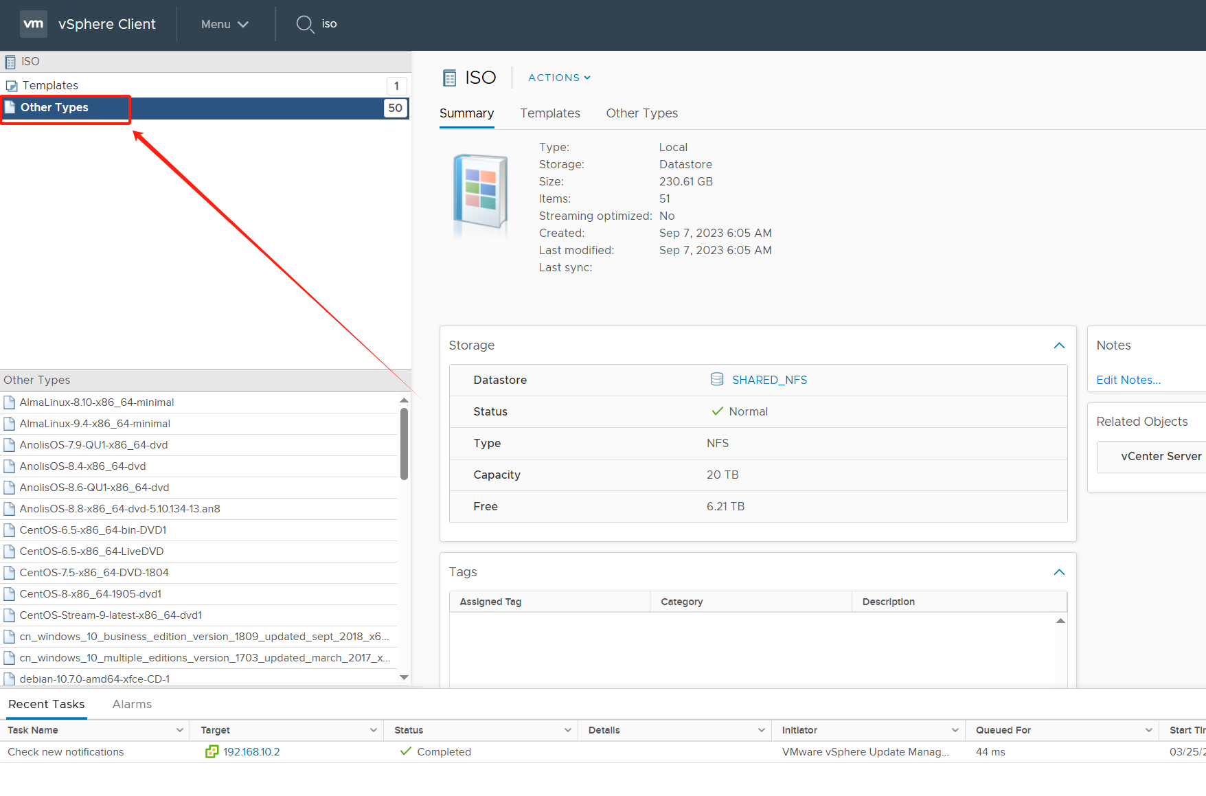Click the Tags table scroll up arrow

[1060, 620]
